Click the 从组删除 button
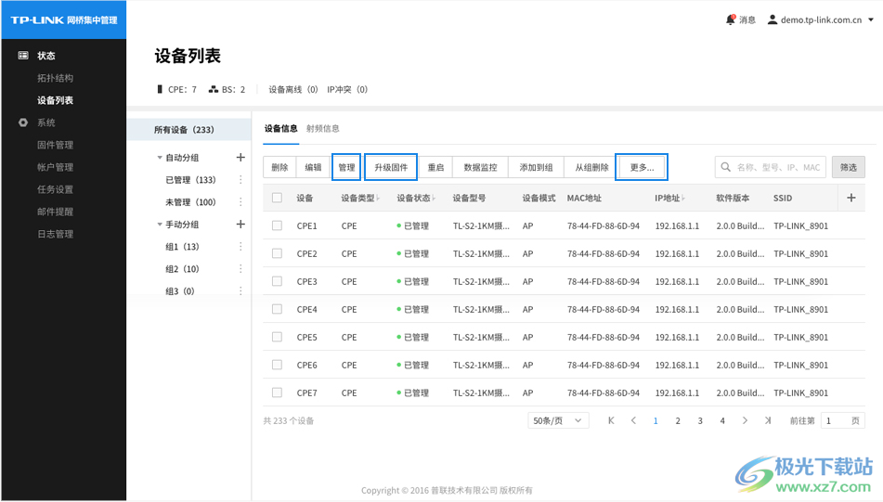This screenshot has width=883, height=502. (x=591, y=167)
